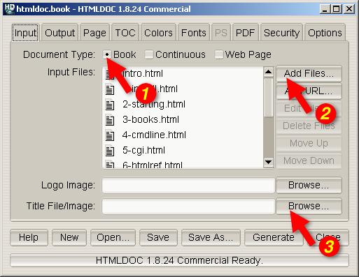The width and height of the screenshot is (359, 277).
Task: Click the scroll down arrow of file list
Action: click(x=269, y=162)
